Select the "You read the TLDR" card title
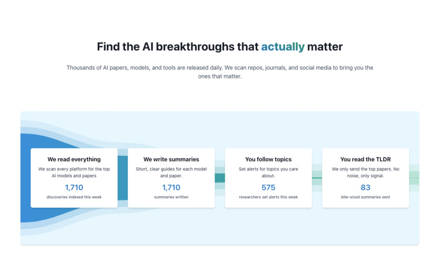This screenshot has width=442, height=254. [365, 159]
